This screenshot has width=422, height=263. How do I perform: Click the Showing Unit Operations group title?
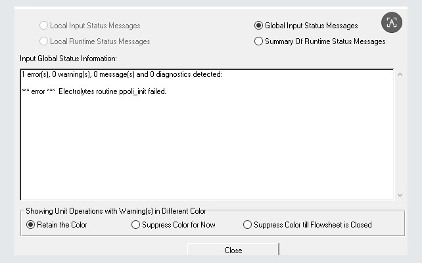click(116, 211)
